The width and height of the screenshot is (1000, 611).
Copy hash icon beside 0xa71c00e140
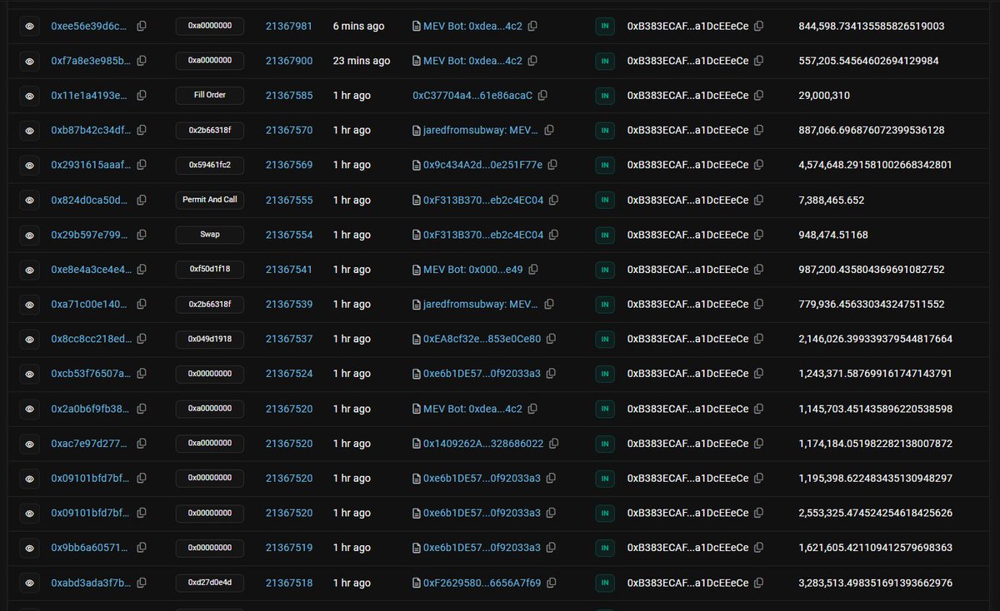pos(142,305)
